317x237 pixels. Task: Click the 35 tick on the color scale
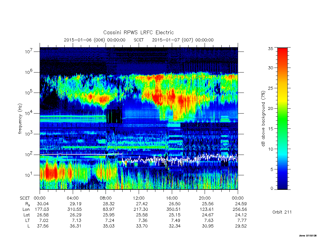tap(271, 48)
